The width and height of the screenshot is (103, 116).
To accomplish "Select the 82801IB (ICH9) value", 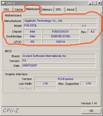I will click(61, 36).
